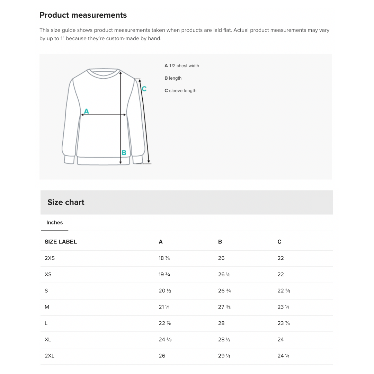Click the 28 ½ measurement for XL
This screenshot has width=374, height=374.
point(224,339)
